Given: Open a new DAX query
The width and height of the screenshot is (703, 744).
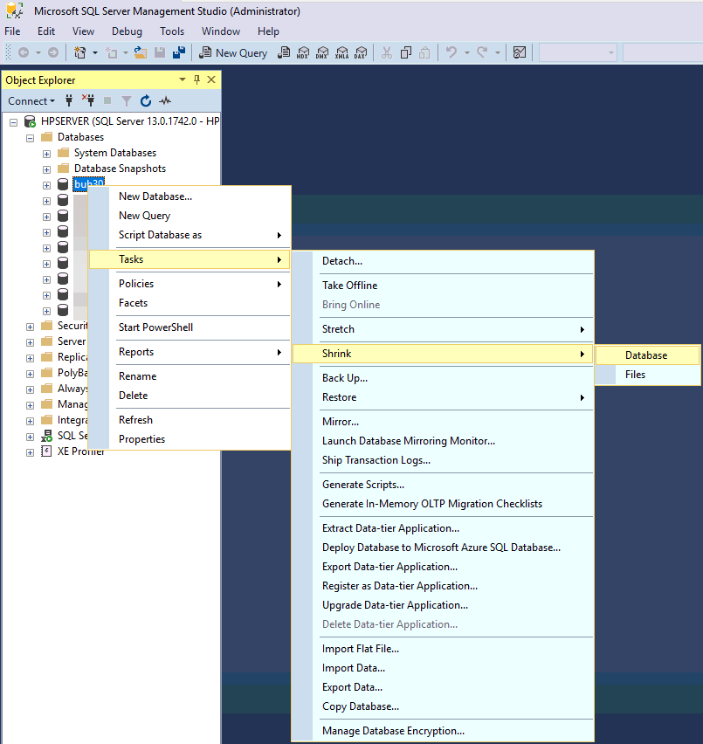Looking at the screenshot, I should pos(361,52).
